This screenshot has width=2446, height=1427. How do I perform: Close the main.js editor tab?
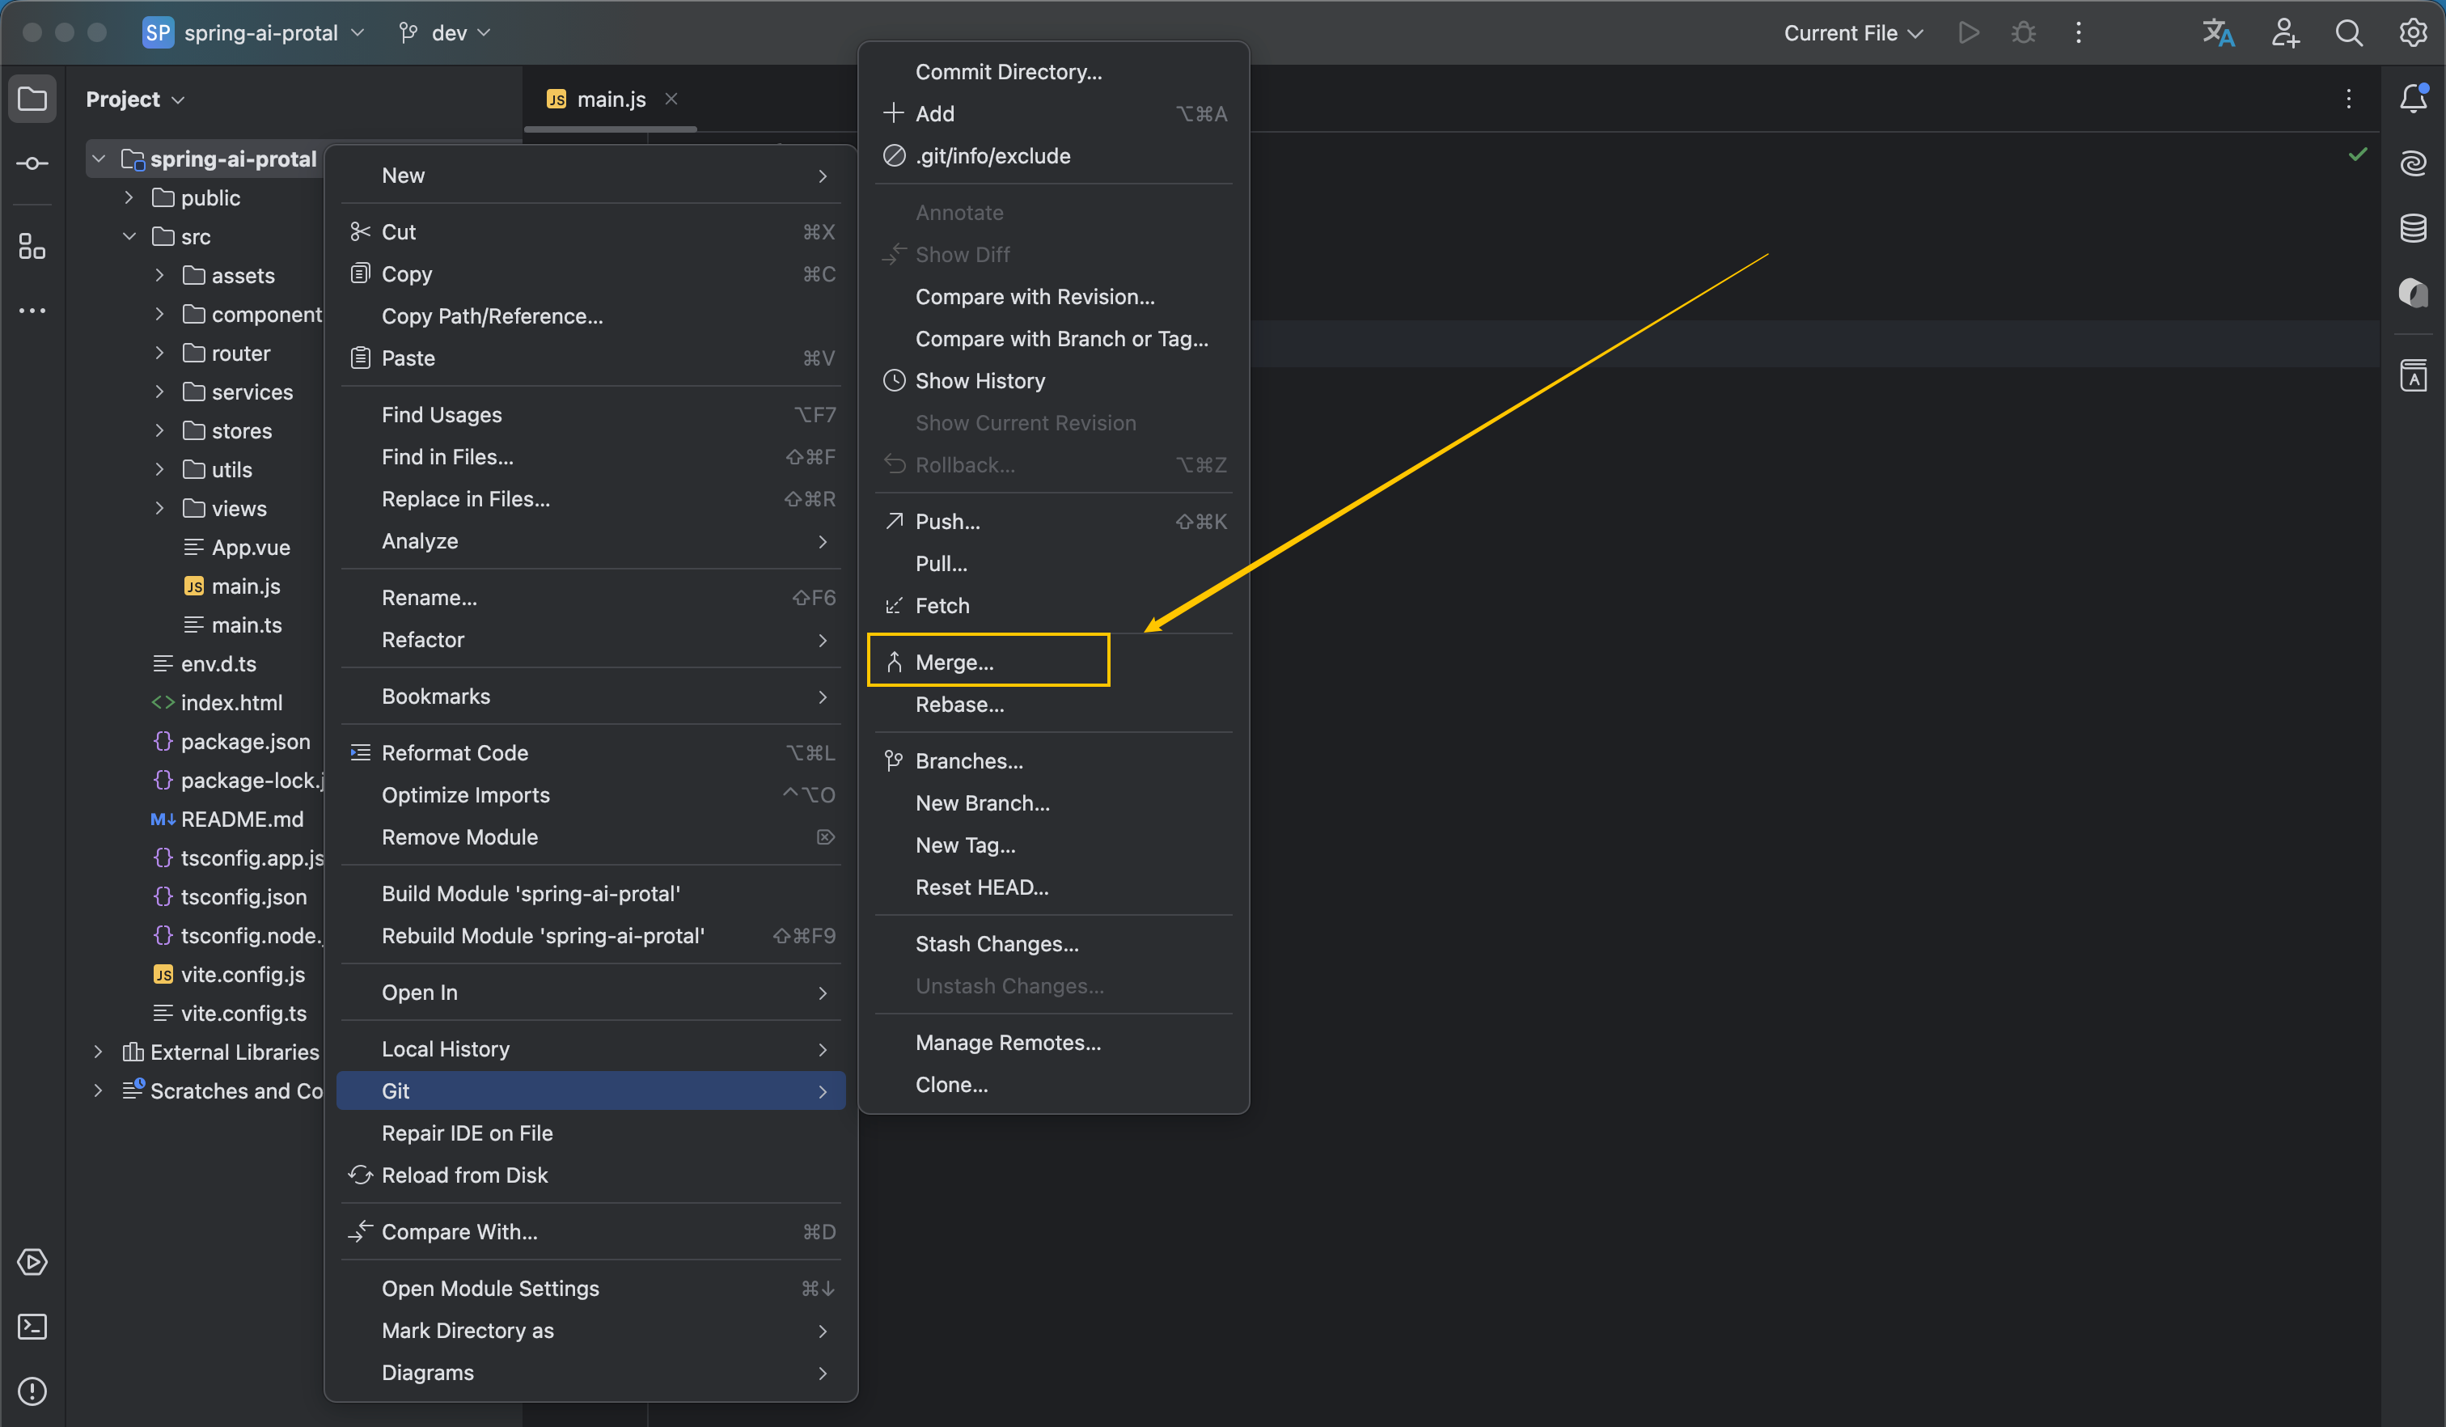tap(671, 99)
